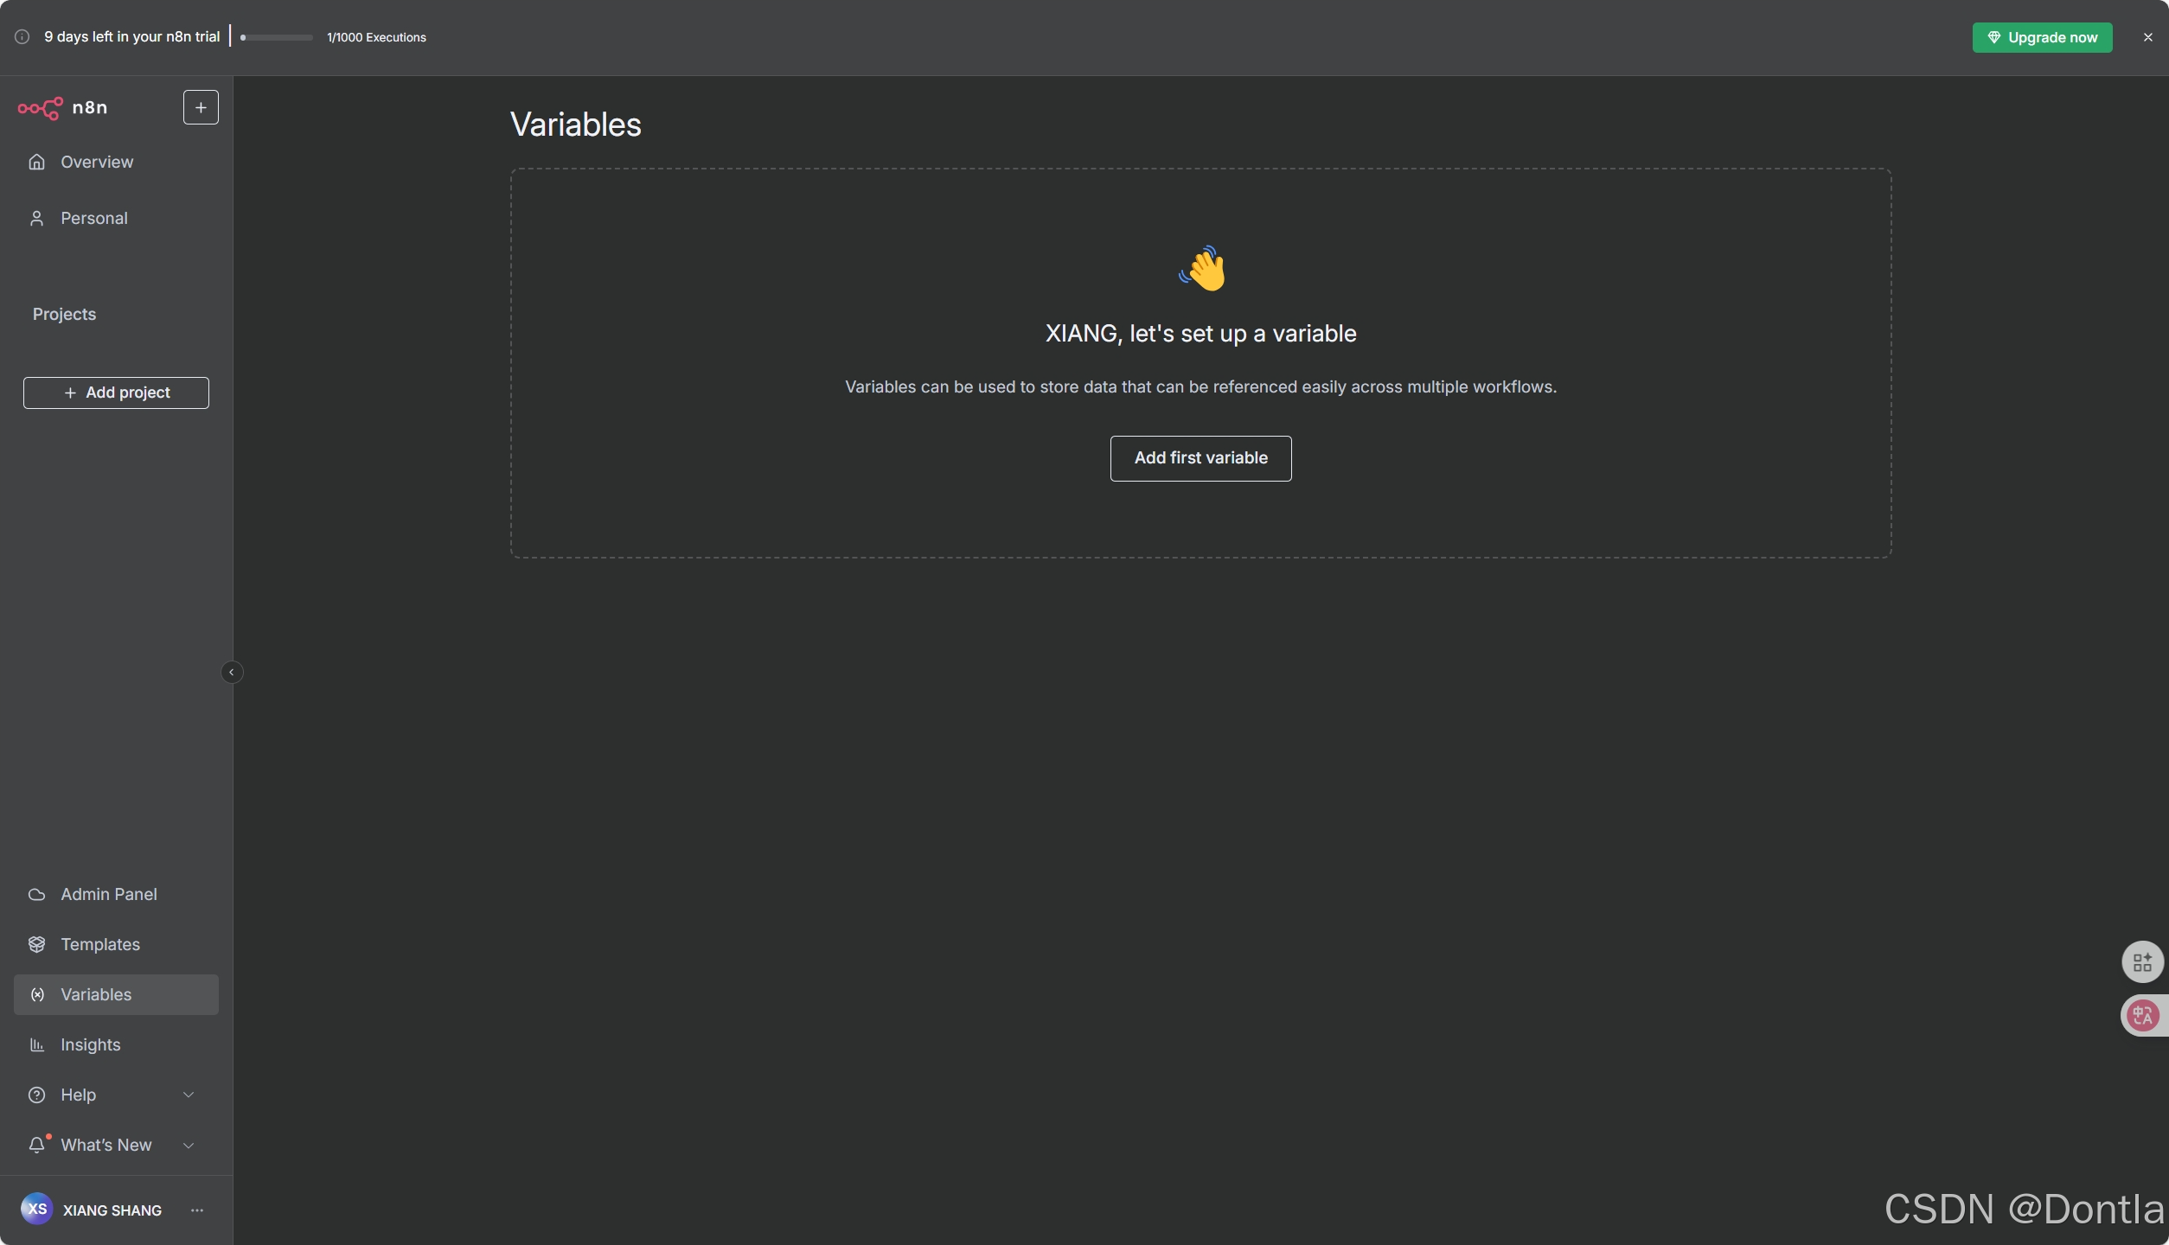
Task: Click Add first variable button
Action: click(1200, 458)
